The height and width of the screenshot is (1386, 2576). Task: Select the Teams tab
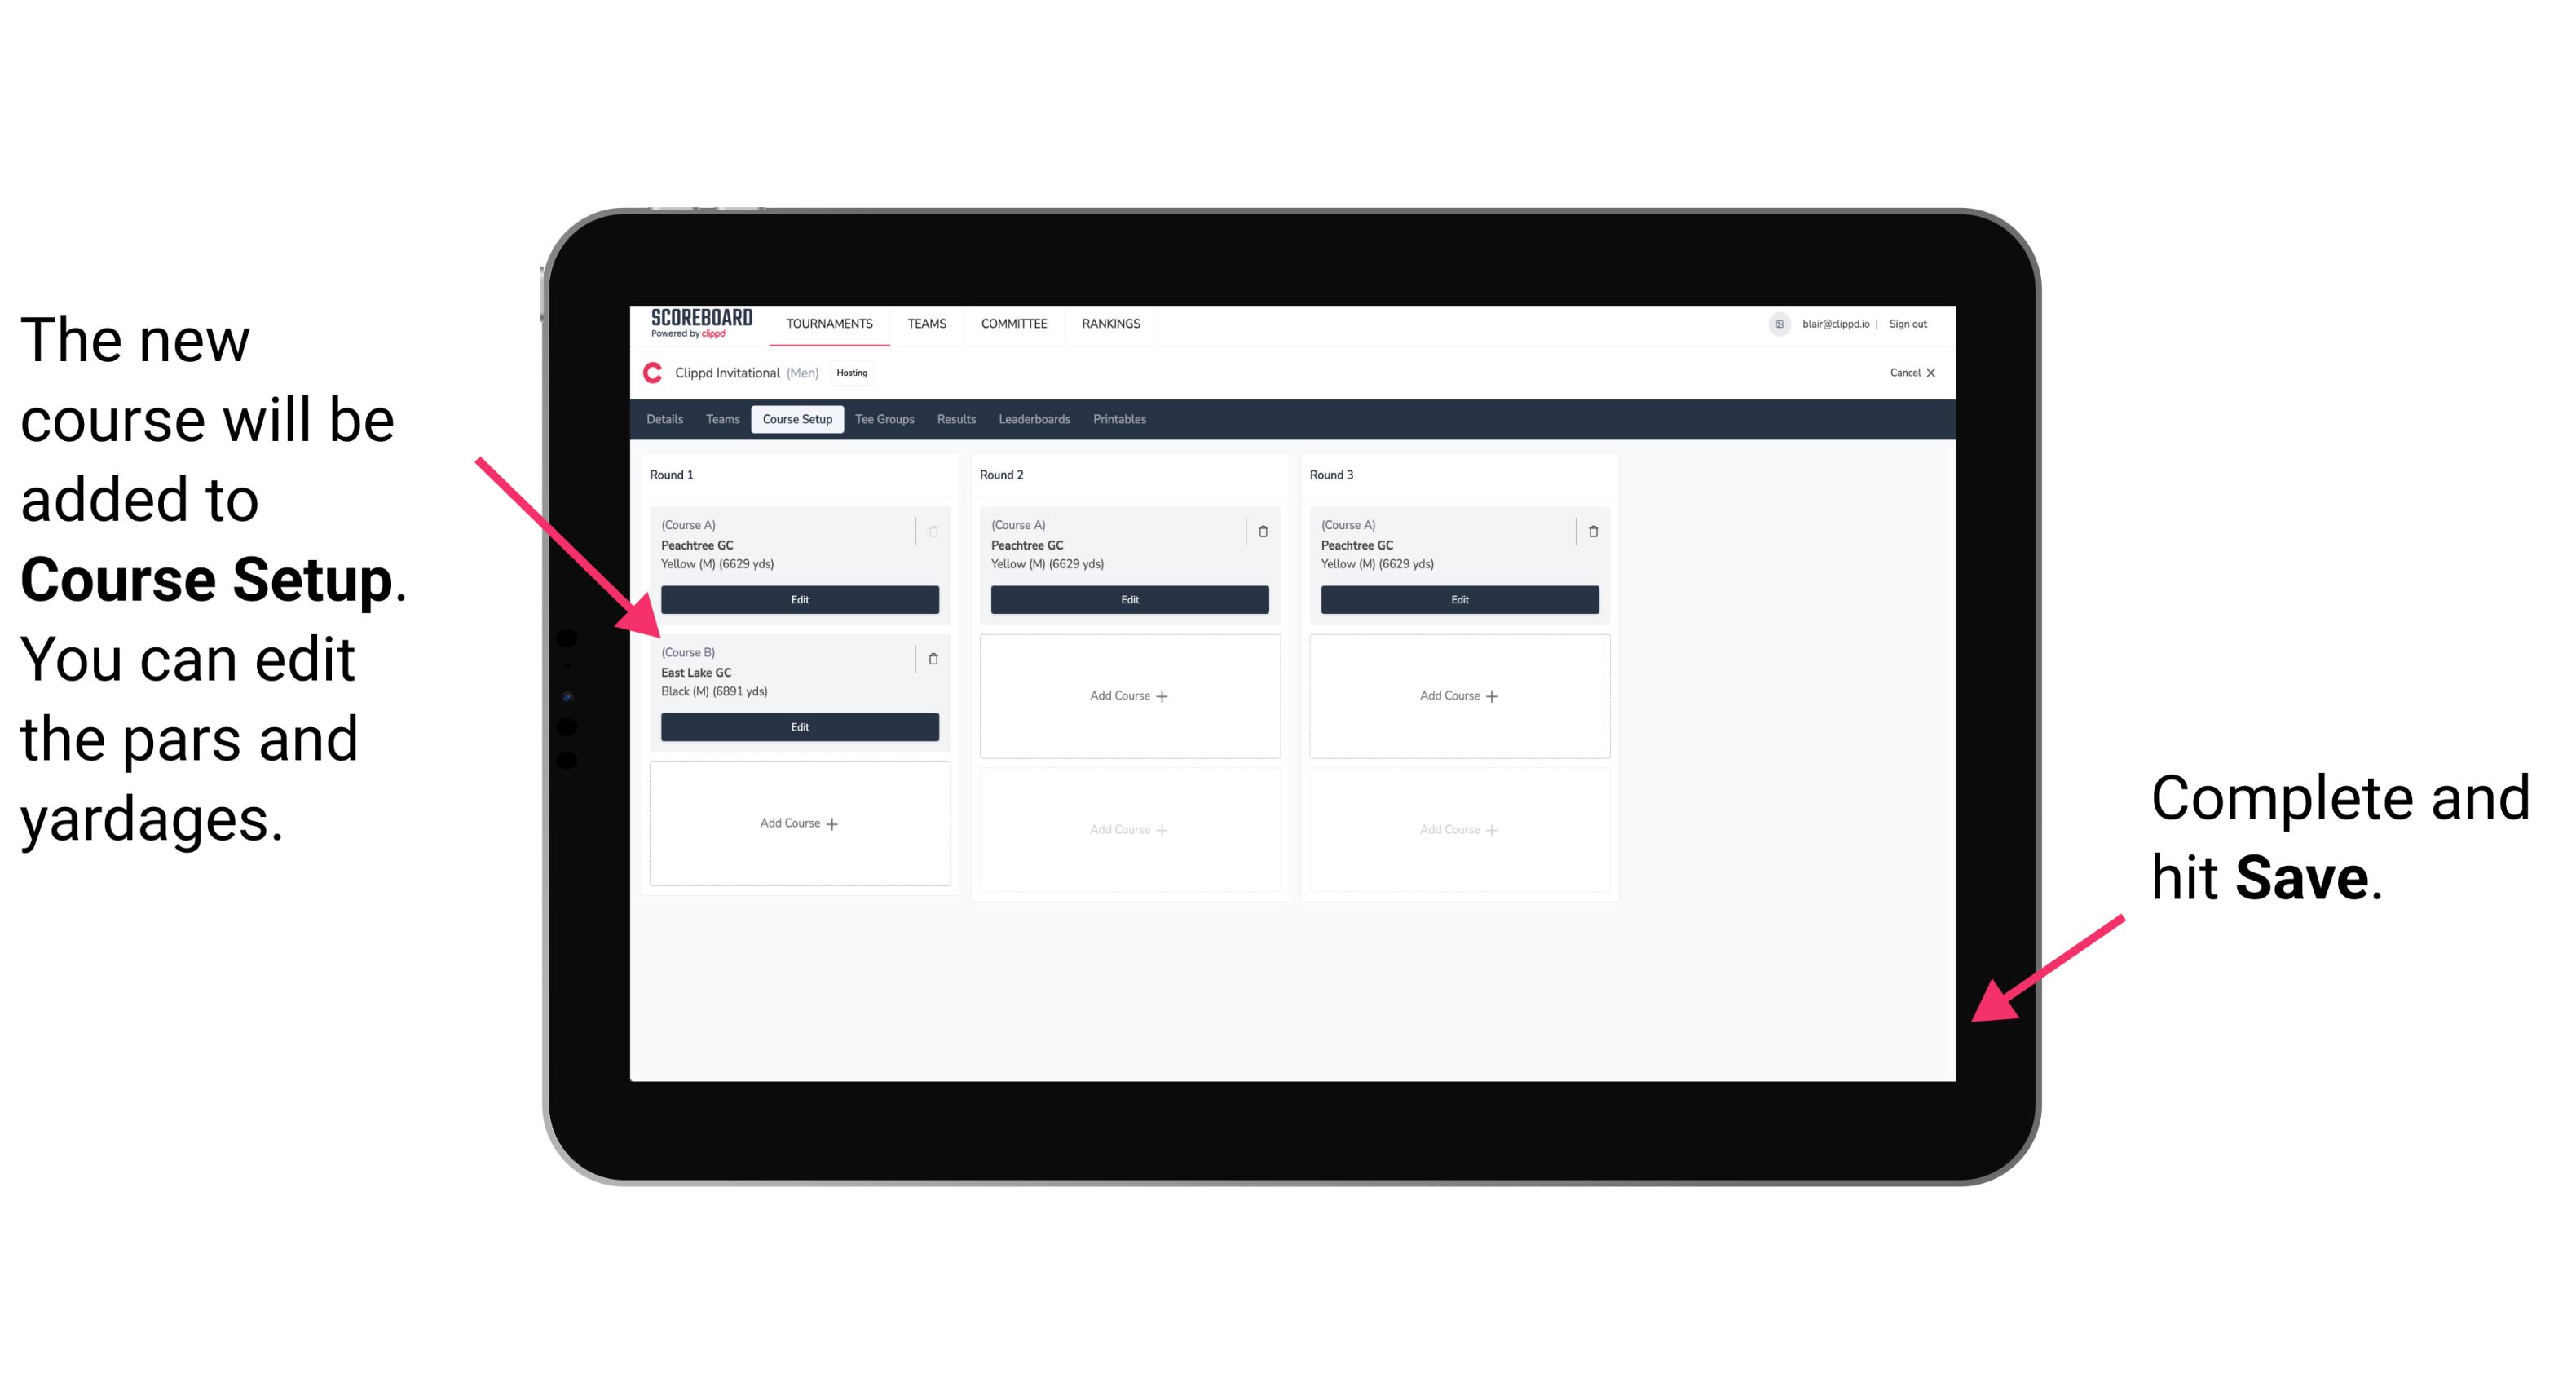pyautogui.click(x=718, y=418)
